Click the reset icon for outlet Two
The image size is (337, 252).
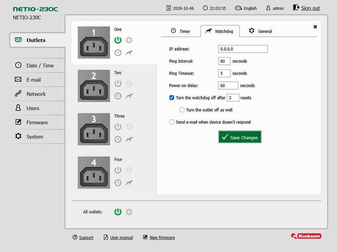[129, 84]
